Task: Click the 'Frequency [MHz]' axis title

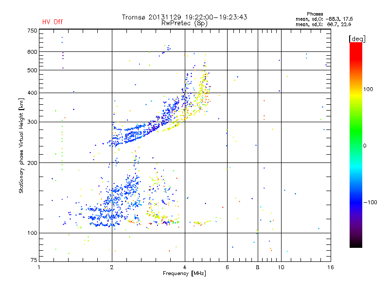Action: (184, 274)
